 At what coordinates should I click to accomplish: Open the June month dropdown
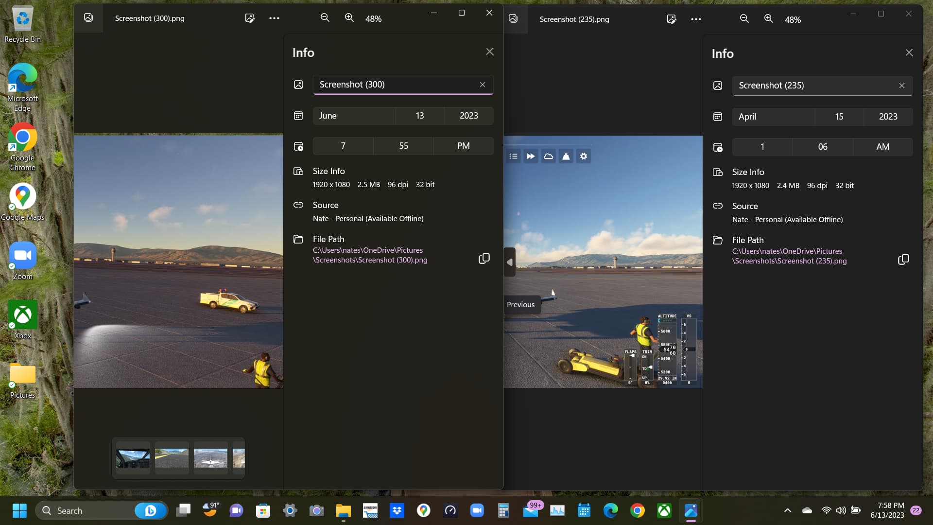click(354, 116)
